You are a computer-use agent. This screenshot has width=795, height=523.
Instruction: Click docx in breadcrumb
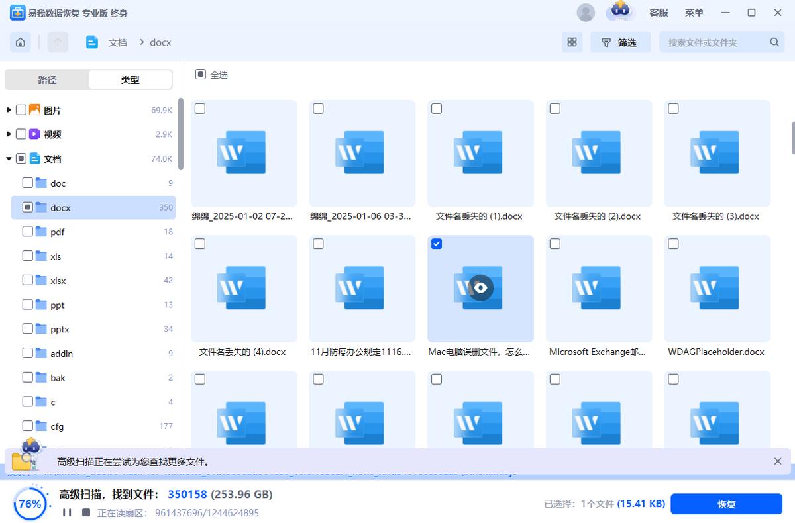pos(160,42)
